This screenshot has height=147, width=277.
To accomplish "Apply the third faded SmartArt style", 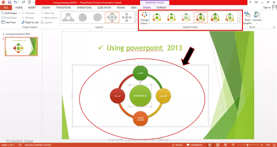I will pos(186,17).
